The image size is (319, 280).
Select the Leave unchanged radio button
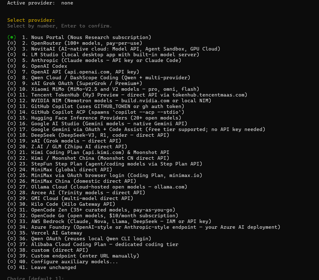click(12, 267)
